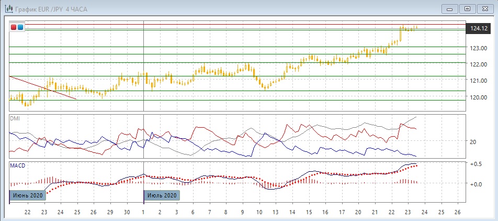498x221 pixels.
Task: Click date 26 at far right of time axis
Action: coord(458,212)
